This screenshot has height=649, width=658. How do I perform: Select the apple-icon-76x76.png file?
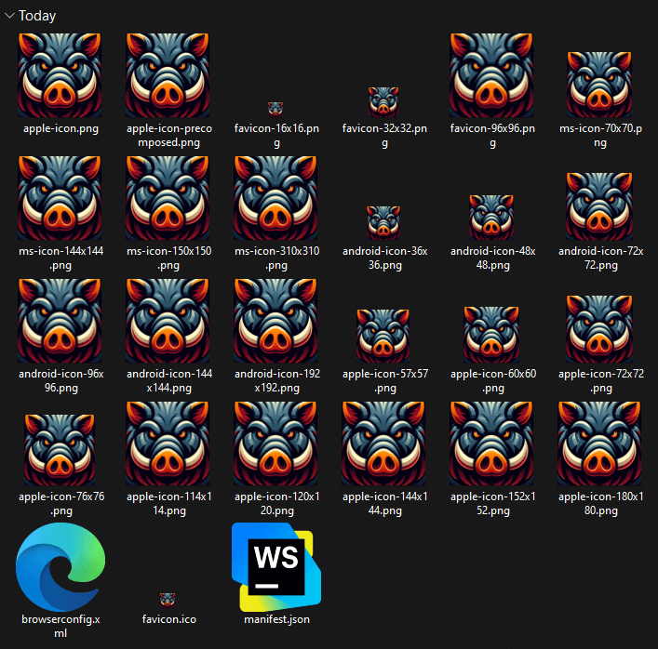(x=60, y=451)
